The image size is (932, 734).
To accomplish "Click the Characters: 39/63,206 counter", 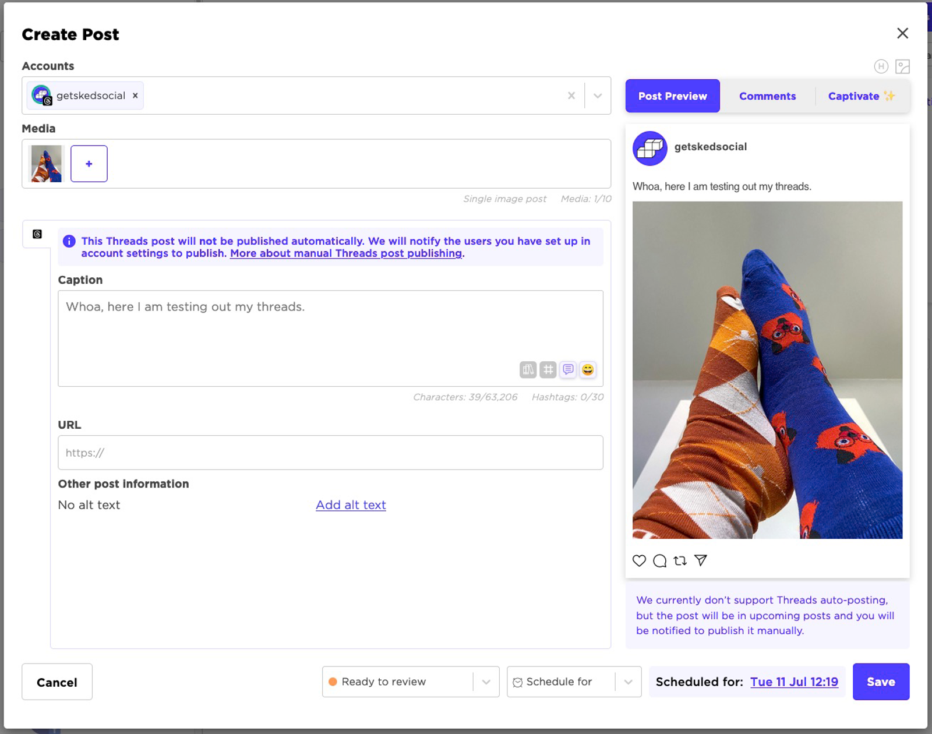I will click(x=465, y=397).
